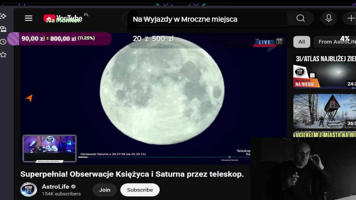Click the sparkle icon in browser sidebar
356x200 pixels.
[3, 16]
